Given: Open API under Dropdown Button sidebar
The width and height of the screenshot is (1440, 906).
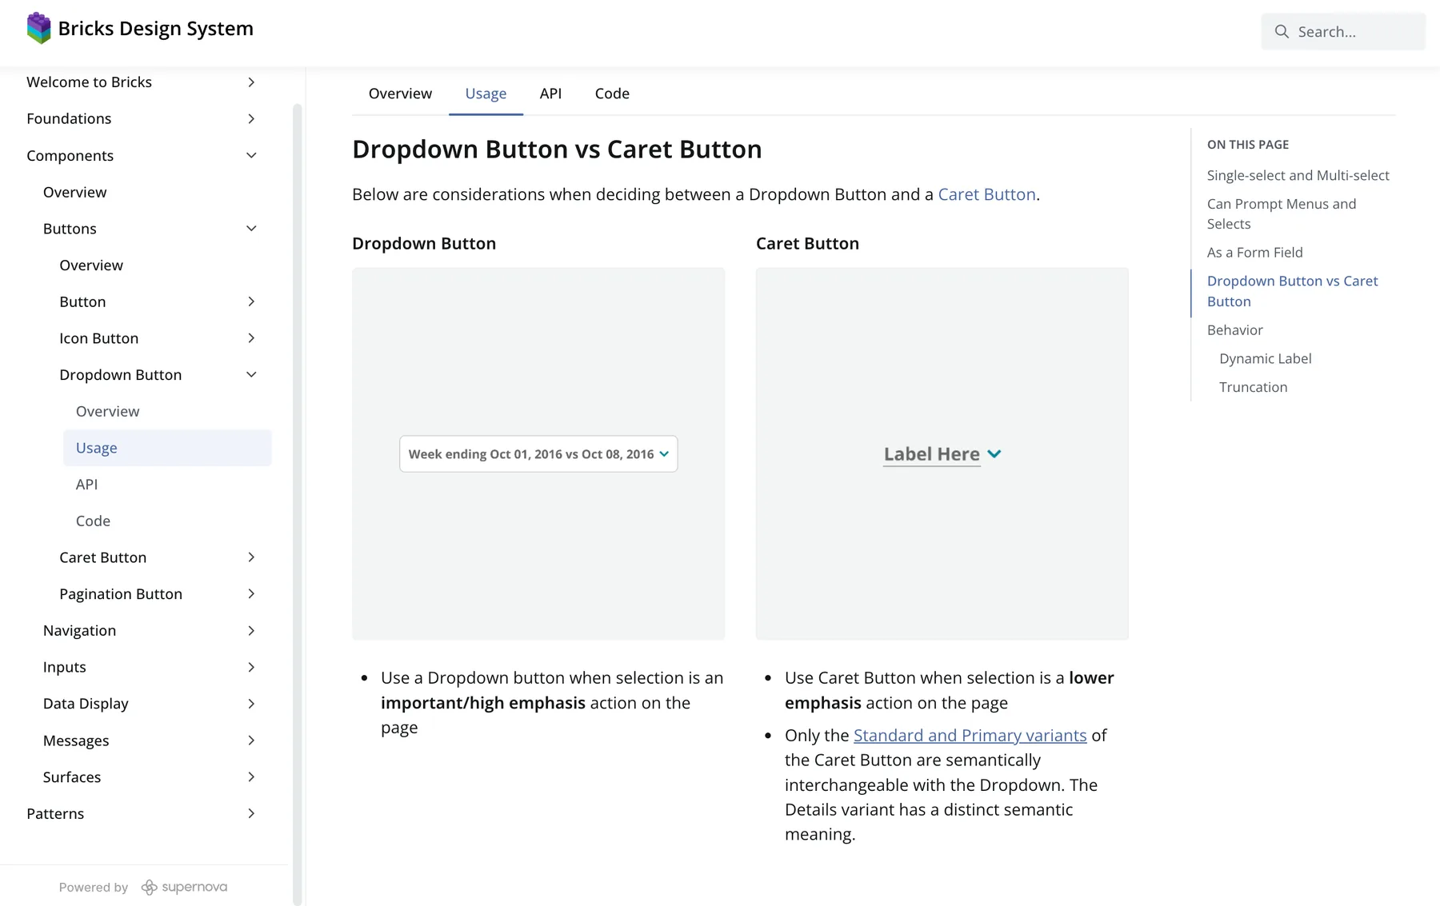Looking at the screenshot, I should tap(86, 485).
